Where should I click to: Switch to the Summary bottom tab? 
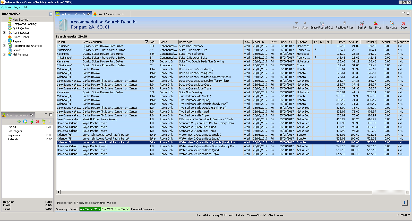point(62,209)
